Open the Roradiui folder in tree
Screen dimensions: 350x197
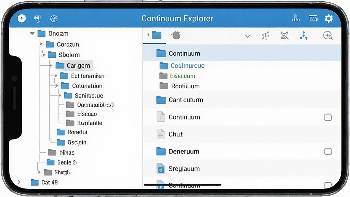click(72, 132)
